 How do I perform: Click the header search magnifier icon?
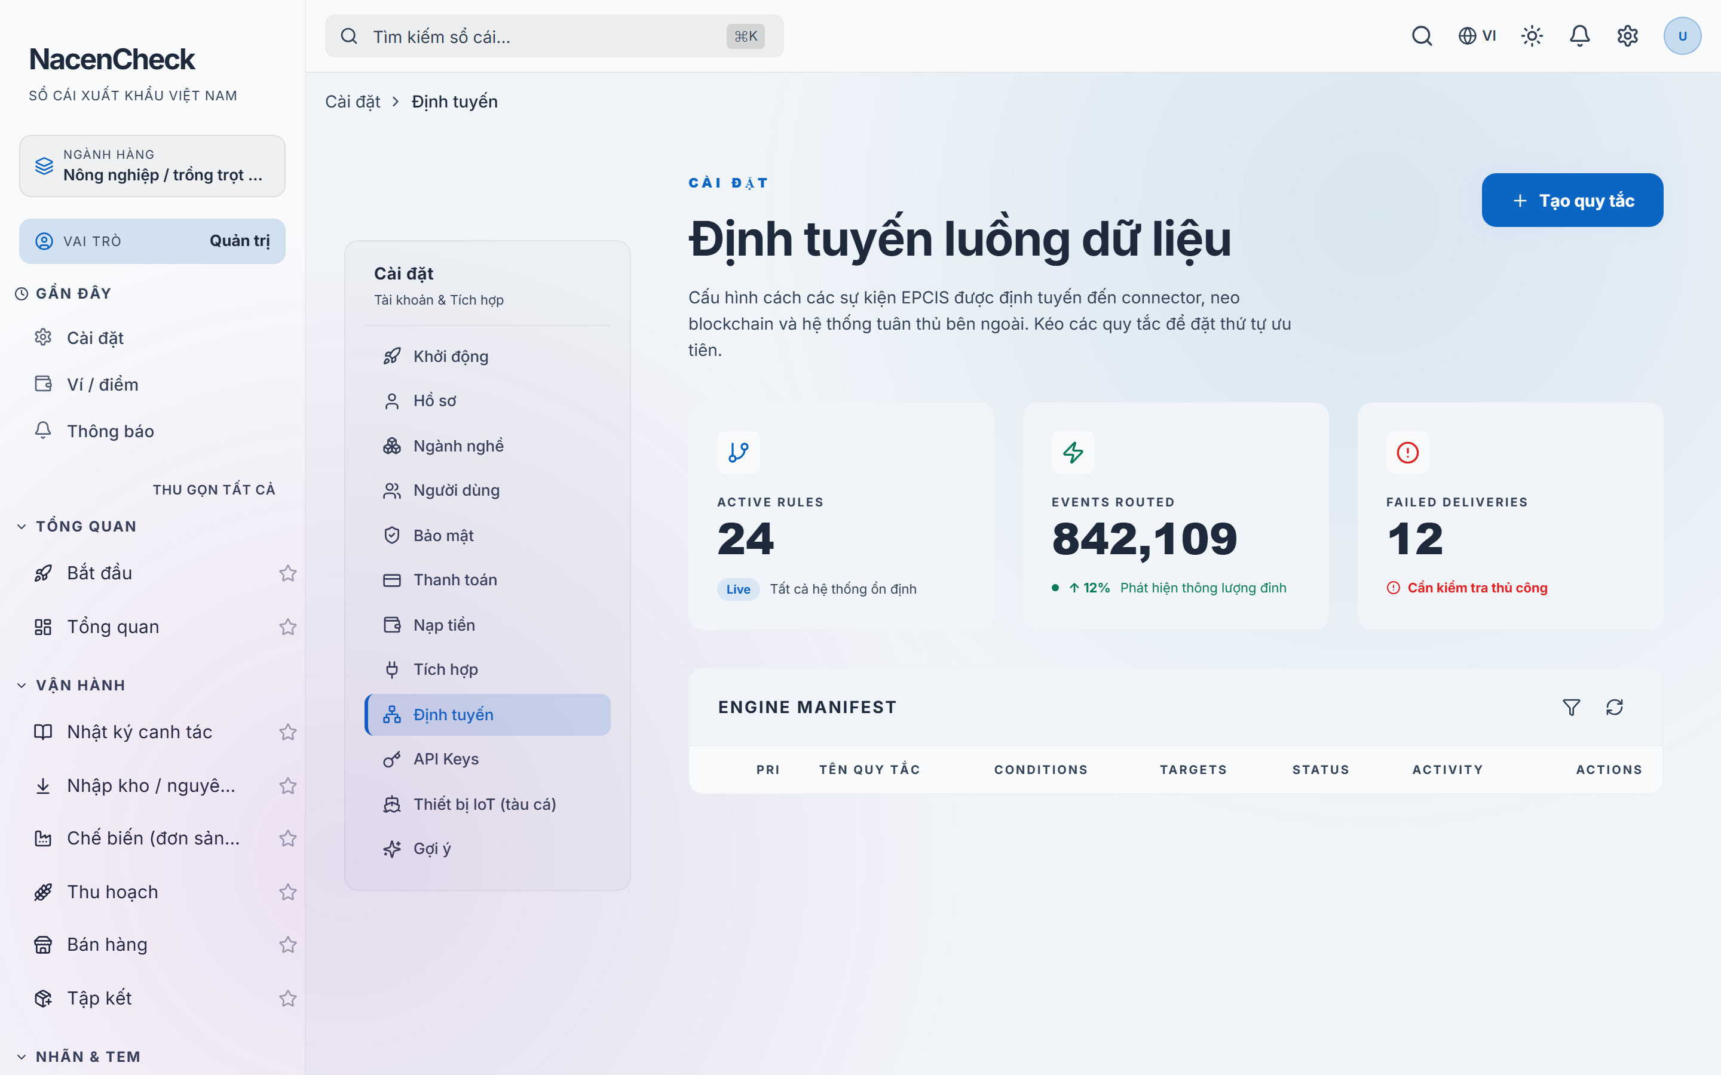coord(1422,36)
